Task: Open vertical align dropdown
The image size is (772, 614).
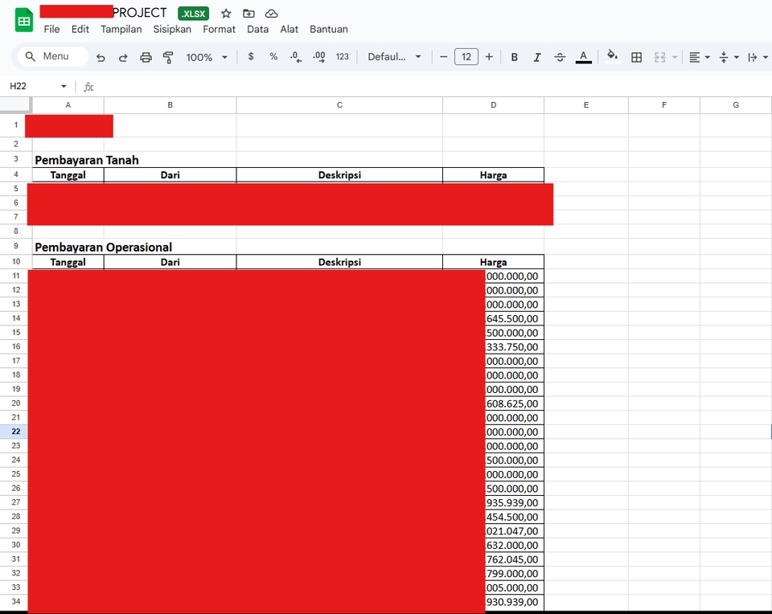Action: 729,57
